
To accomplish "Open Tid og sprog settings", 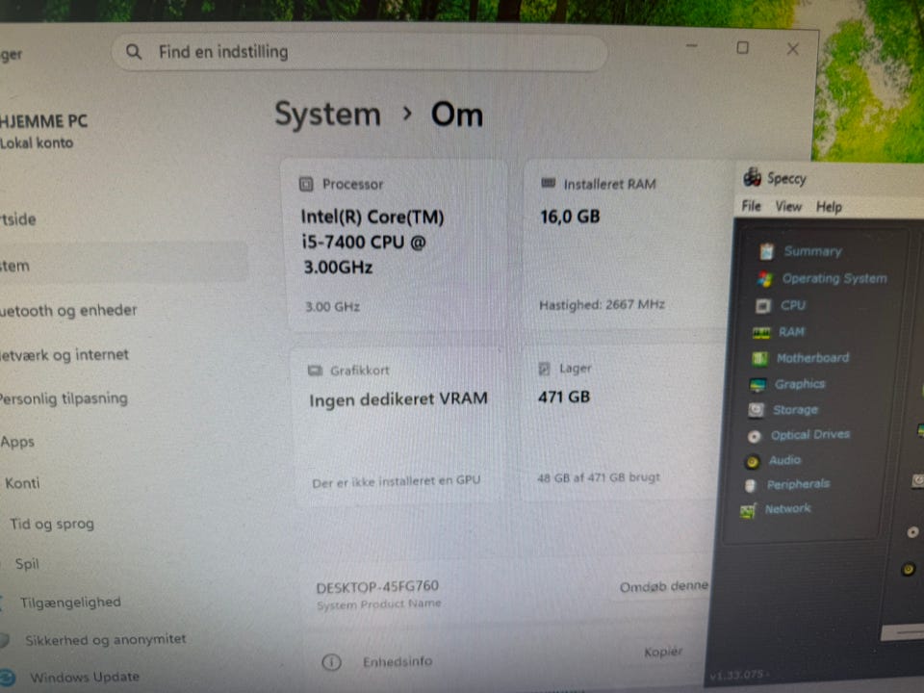I will (52, 524).
